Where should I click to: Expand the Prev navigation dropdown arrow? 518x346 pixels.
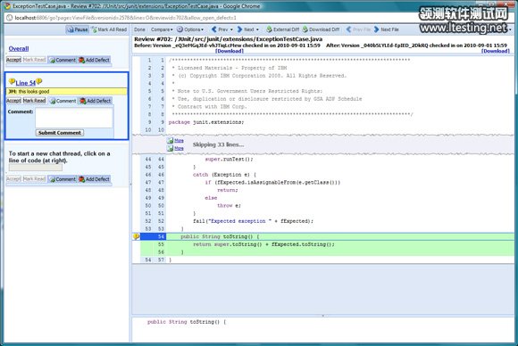click(x=231, y=29)
